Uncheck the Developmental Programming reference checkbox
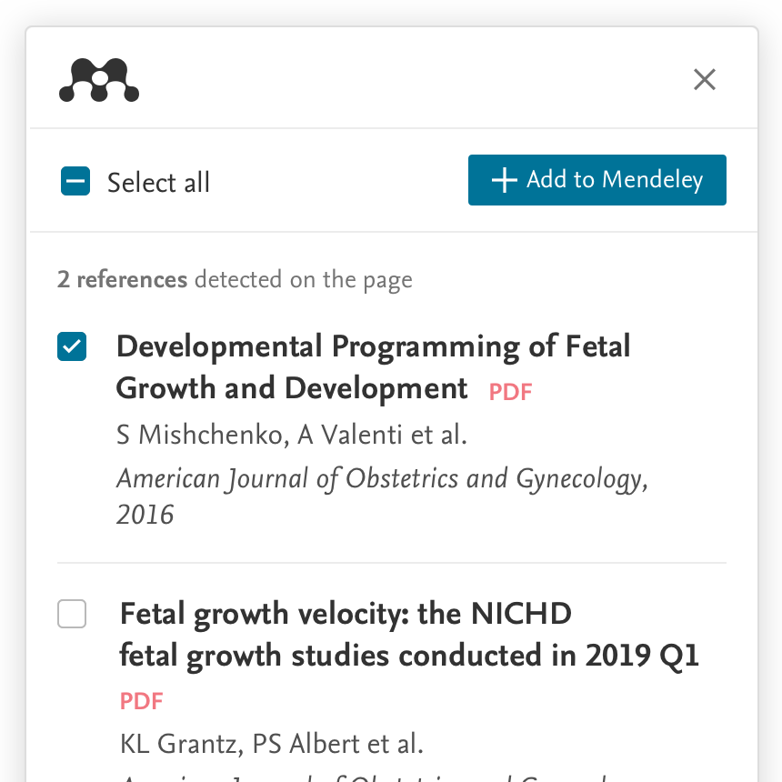The image size is (782, 782). click(x=72, y=346)
